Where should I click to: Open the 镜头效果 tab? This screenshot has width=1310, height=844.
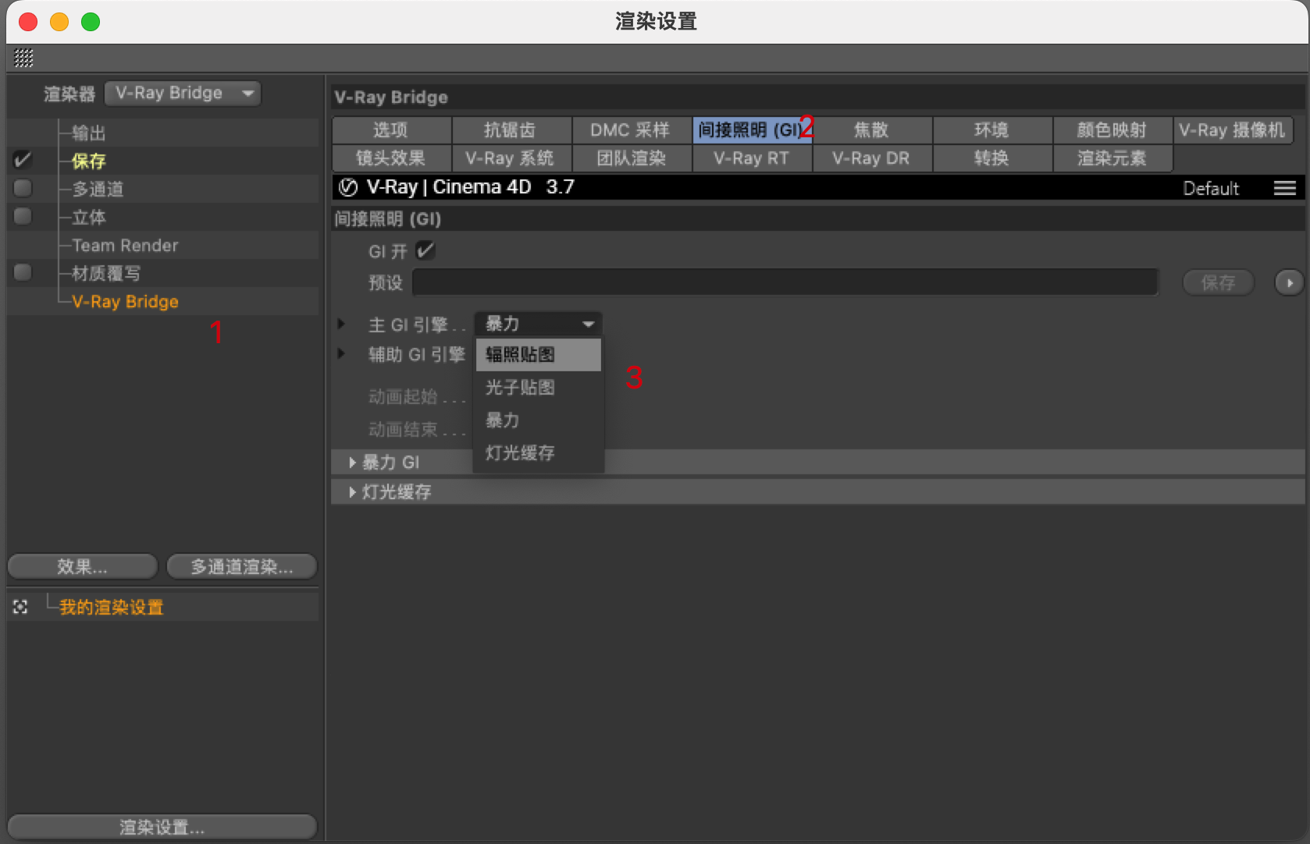pyautogui.click(x=391, y=158)
